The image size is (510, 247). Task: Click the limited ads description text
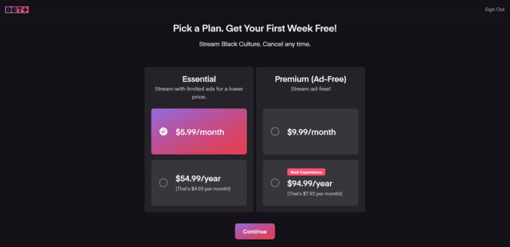pos(199,93)
